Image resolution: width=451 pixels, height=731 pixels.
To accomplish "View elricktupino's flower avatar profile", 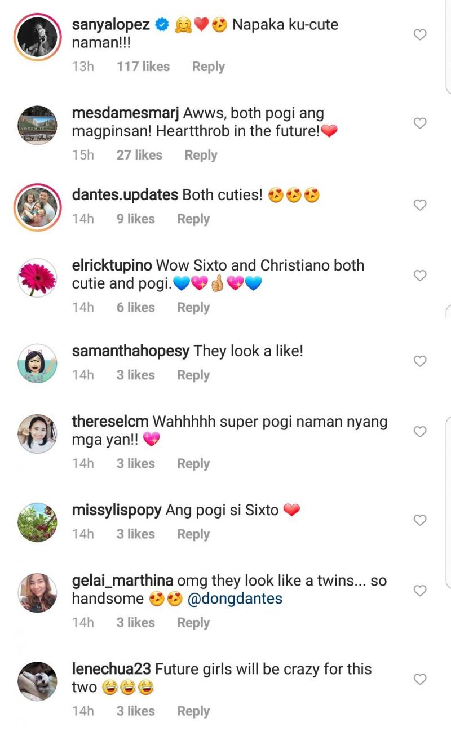I will 38,277.
